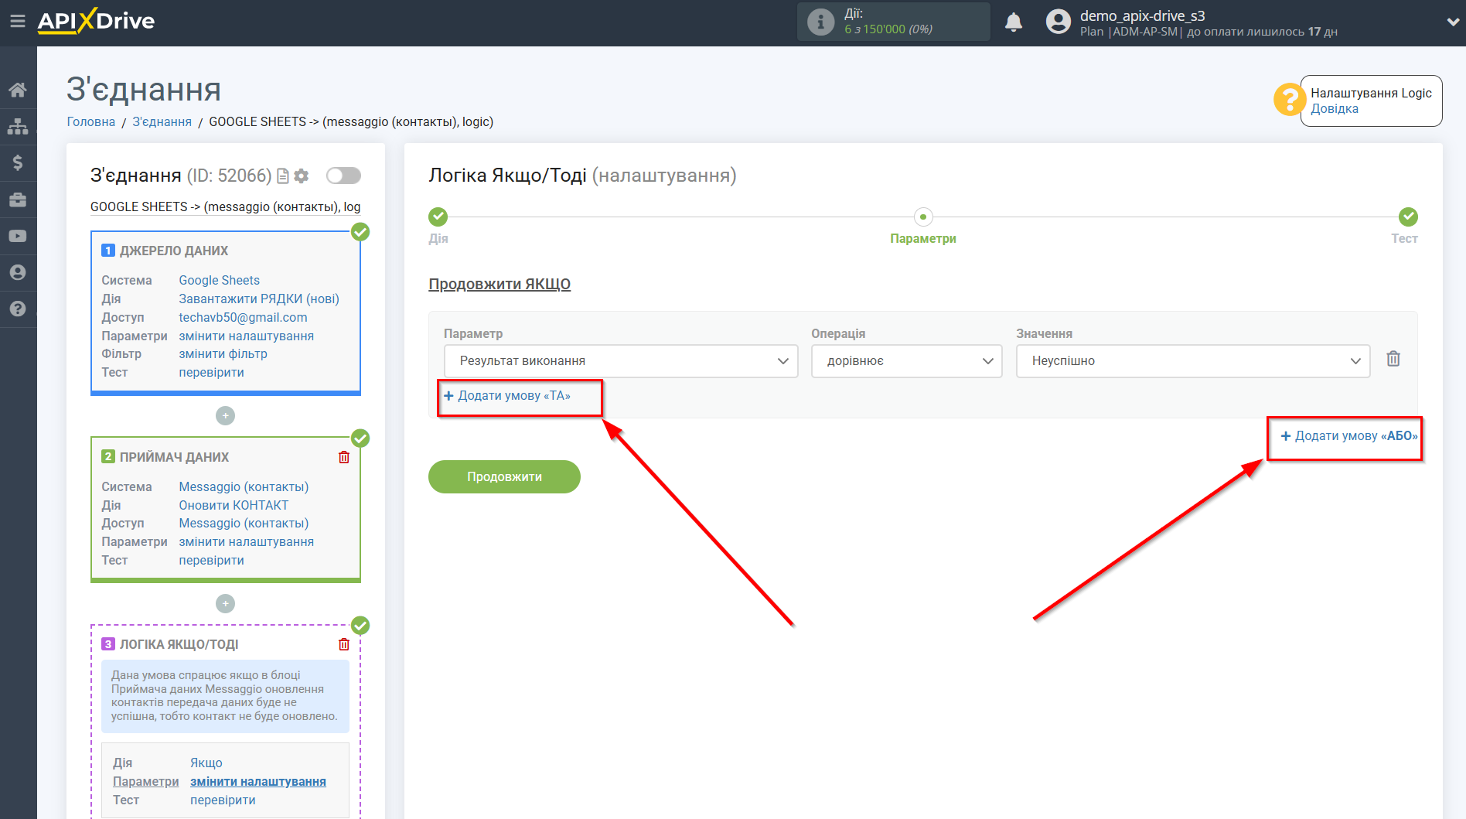The width and height of the screenshot is (1466, 819).
Task: Open the billing dollar icon in the sidebar
Action: click(18, 162)
